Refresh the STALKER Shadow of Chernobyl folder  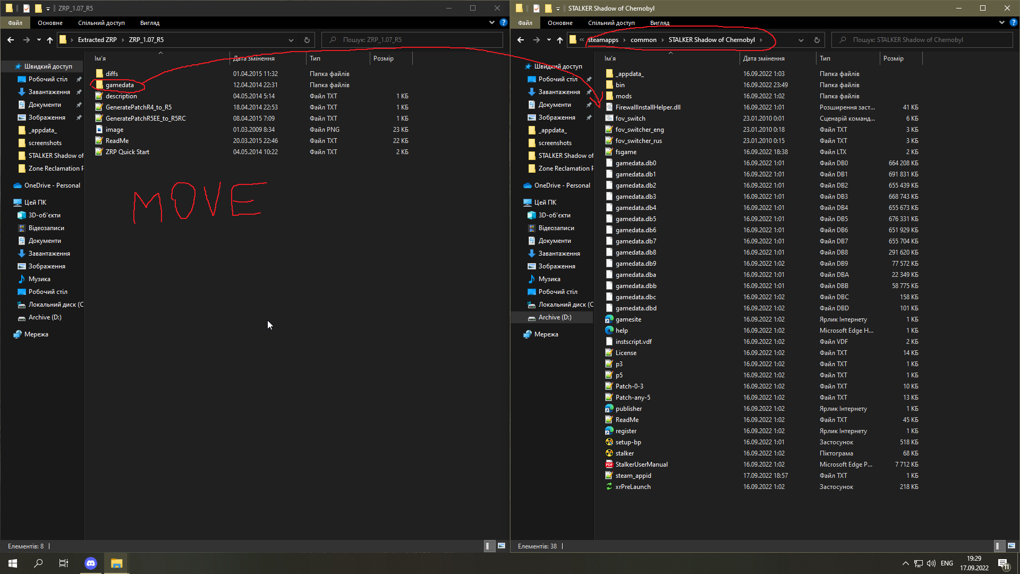pyautogui.click(x=817, y=40)
